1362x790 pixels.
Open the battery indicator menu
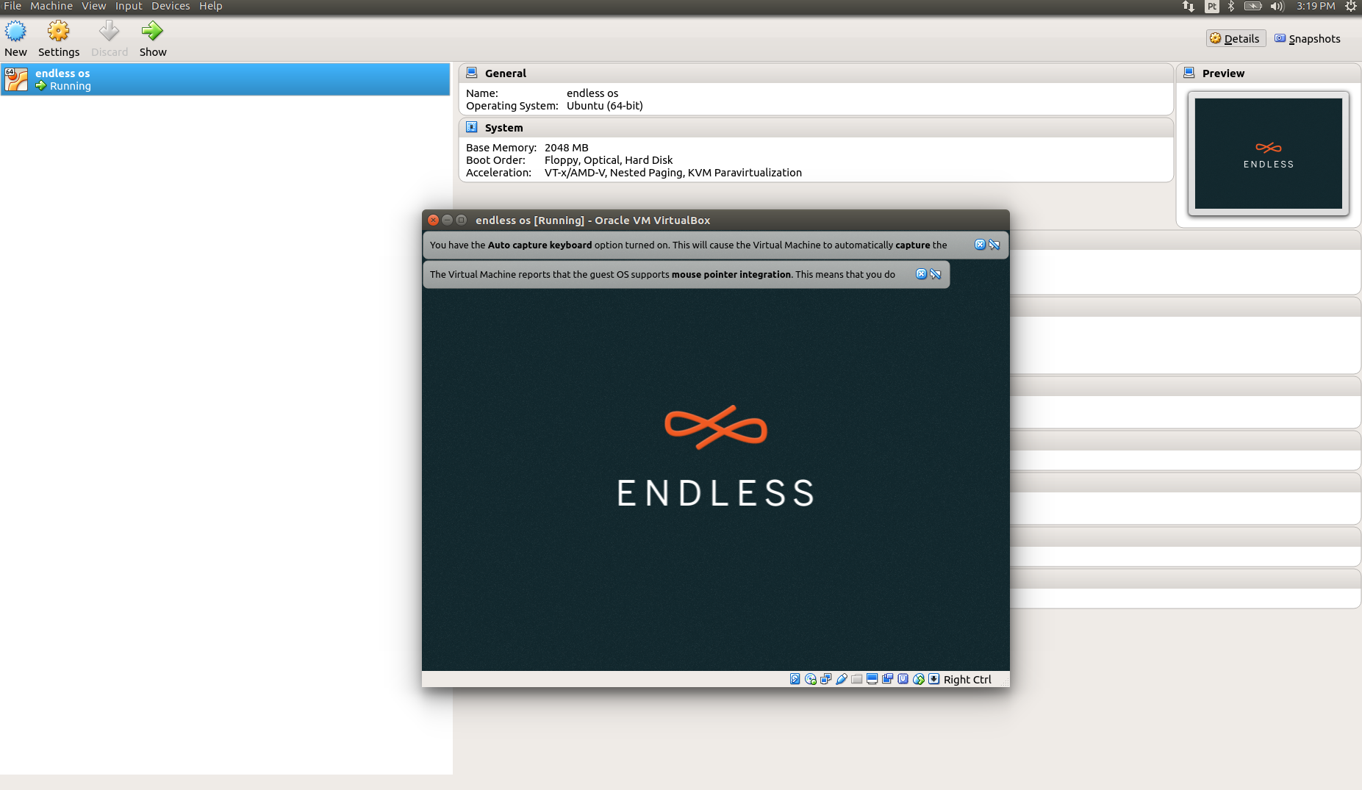click(1252, 6)
